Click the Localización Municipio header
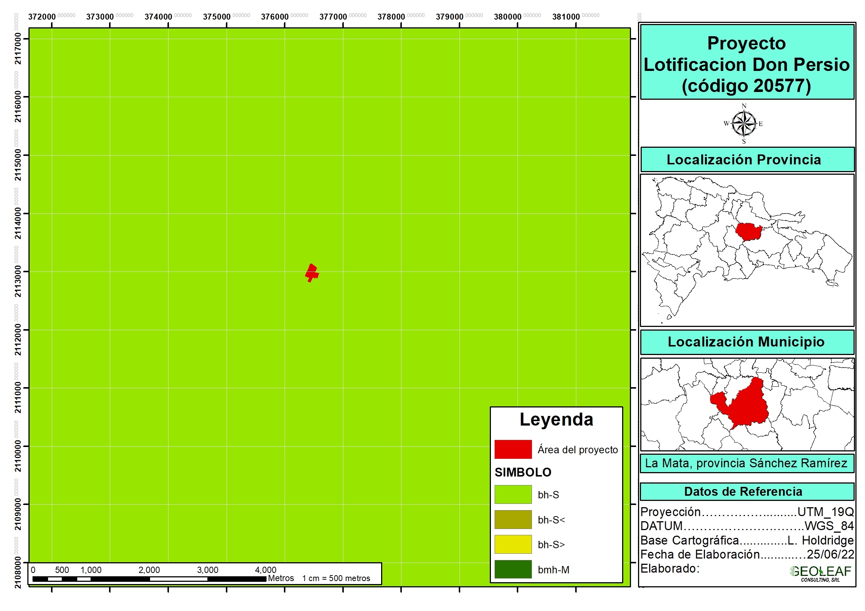 pyautogui.click(x=747, y=342)
